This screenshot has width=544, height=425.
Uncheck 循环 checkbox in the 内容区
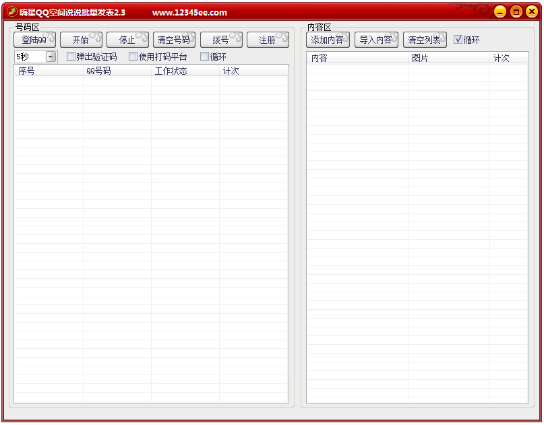(x=458, y=40)
